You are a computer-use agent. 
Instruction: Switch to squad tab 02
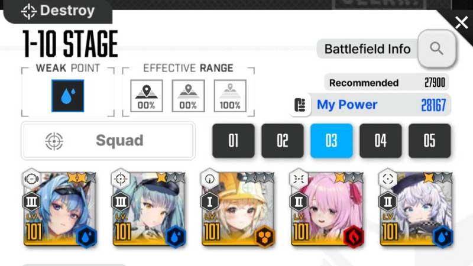(x=283, y=141)
